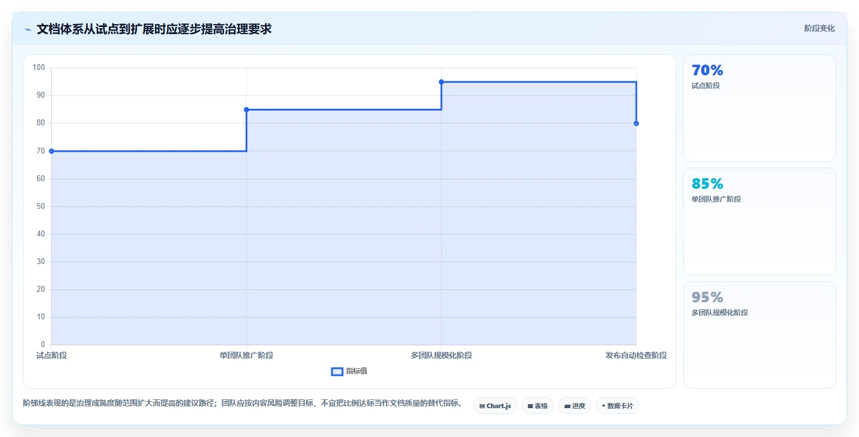Click the data point at 多团队规模化阶段 (95)

click(441, 82)
